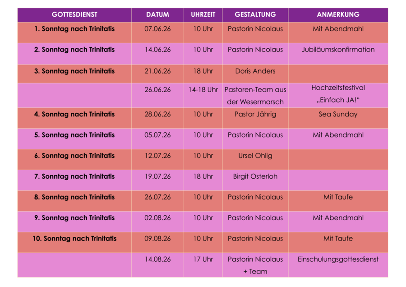Click the date 26.07.26 cell

(x=157, y=201)
